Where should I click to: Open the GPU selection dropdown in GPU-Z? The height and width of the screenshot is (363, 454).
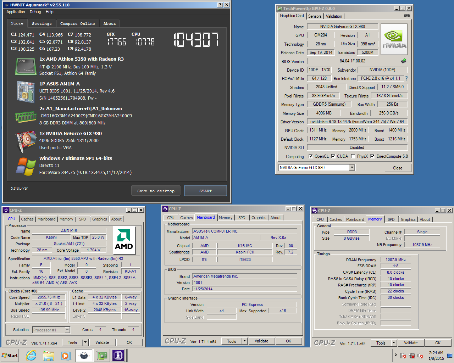point(352,167)
